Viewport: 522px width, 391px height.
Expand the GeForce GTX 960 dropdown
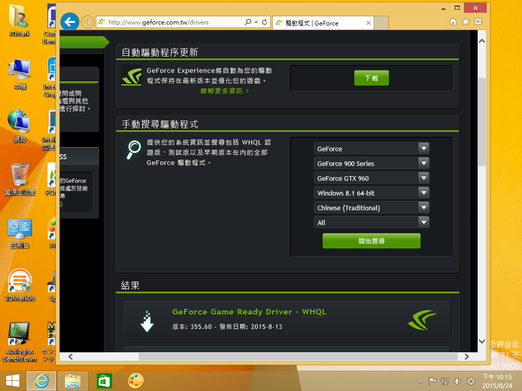coord(372,178)
